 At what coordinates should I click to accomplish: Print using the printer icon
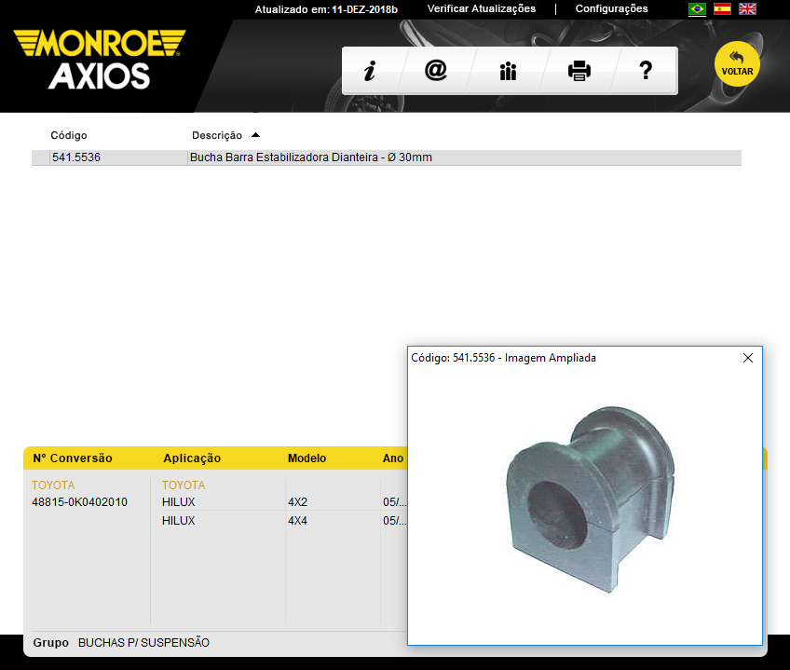[579, 71]
